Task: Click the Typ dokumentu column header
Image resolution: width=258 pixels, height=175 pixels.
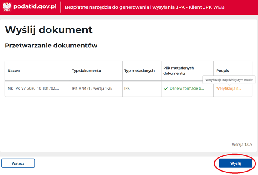Action: coord(87,70)
